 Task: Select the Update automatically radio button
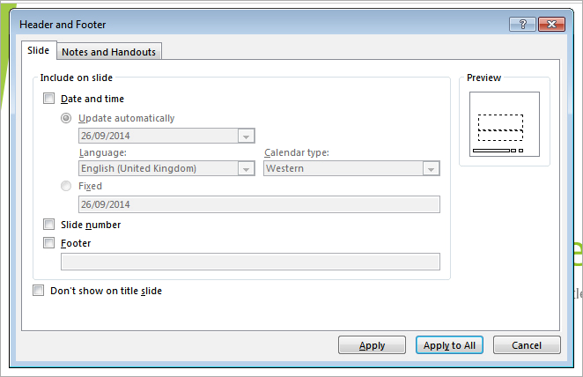[x=66, y=118]
